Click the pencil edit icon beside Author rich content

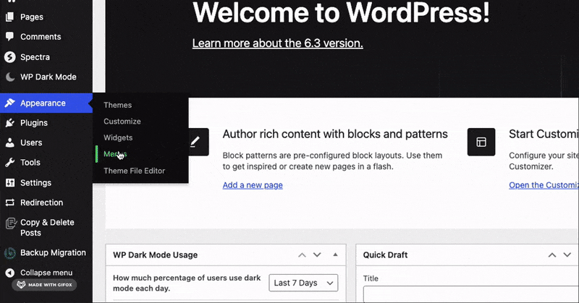(195, 142)
